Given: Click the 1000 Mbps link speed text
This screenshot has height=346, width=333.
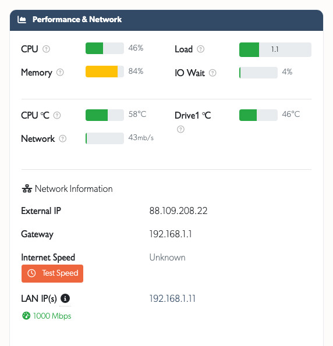Looking at the screenshot, I should [52, 316].
